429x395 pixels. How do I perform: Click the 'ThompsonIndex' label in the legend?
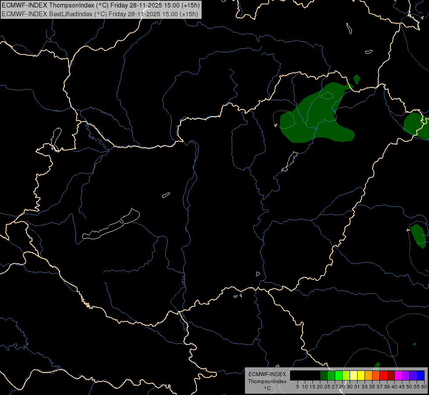tap(267, 381)
